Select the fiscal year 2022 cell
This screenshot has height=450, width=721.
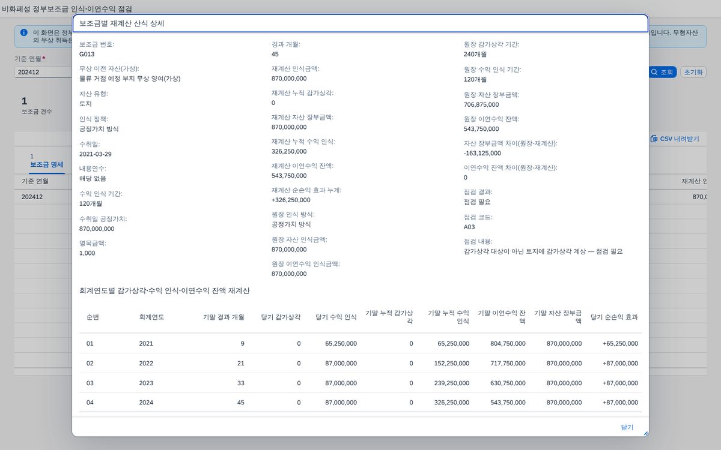coord(146,363)
